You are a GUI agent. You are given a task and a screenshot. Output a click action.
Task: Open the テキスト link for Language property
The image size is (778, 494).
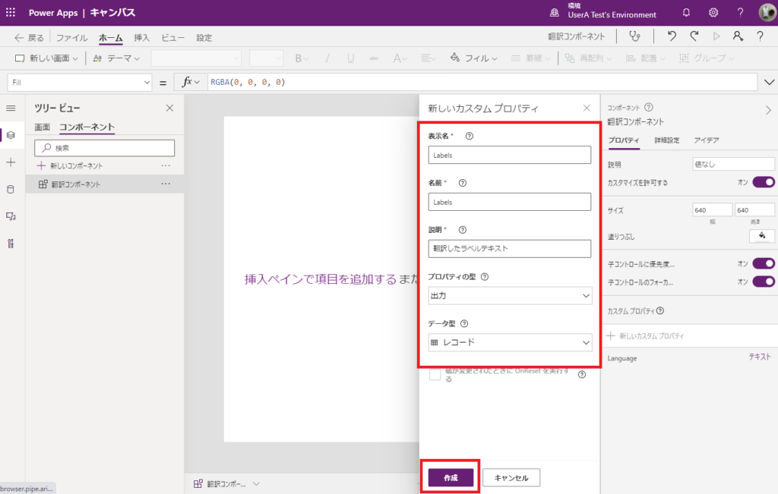point(760,357)
